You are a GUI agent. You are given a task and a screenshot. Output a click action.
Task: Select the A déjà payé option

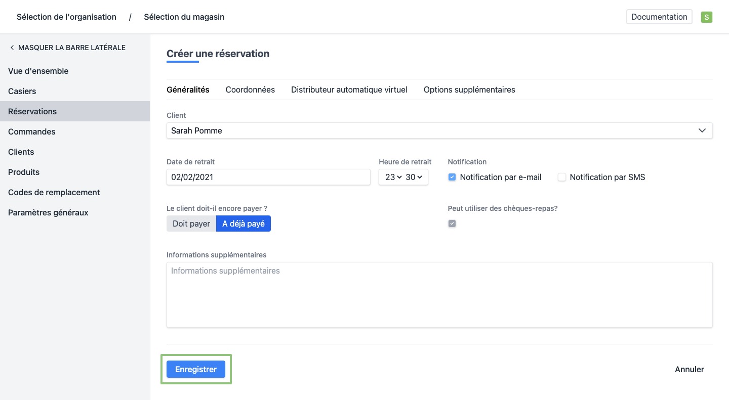coord(244,224)
